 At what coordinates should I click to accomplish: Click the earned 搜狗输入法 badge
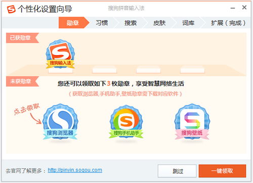pos(60,54)
